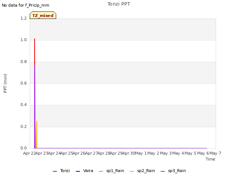Screen dimensions: 238x178
Task: Click the orange sp2_Rain spike near 0.25
Action: point(37,121)
